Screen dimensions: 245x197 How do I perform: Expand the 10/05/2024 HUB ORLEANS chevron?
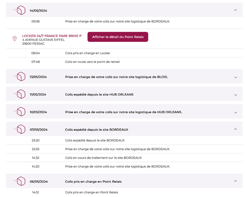[235, 112]
